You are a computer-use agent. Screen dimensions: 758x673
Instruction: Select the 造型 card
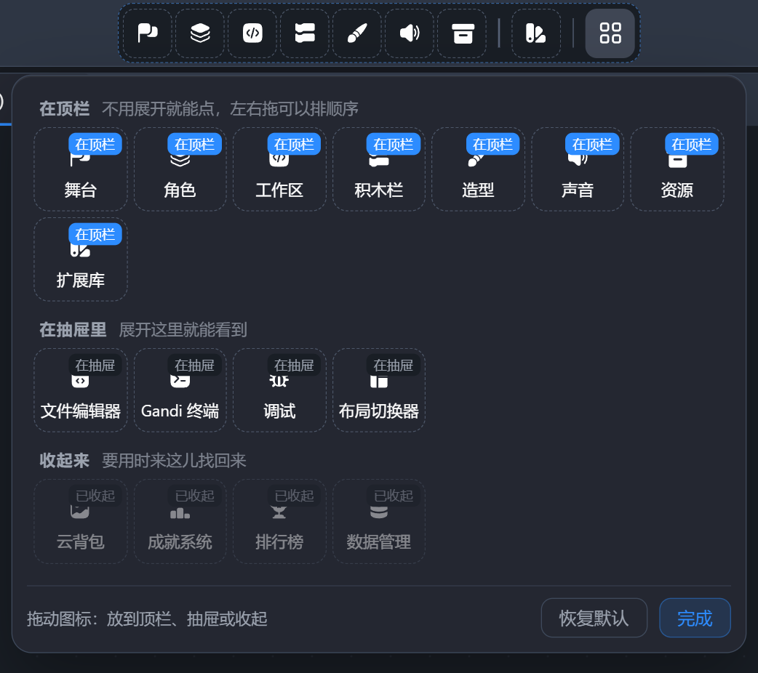pos(478,169)
